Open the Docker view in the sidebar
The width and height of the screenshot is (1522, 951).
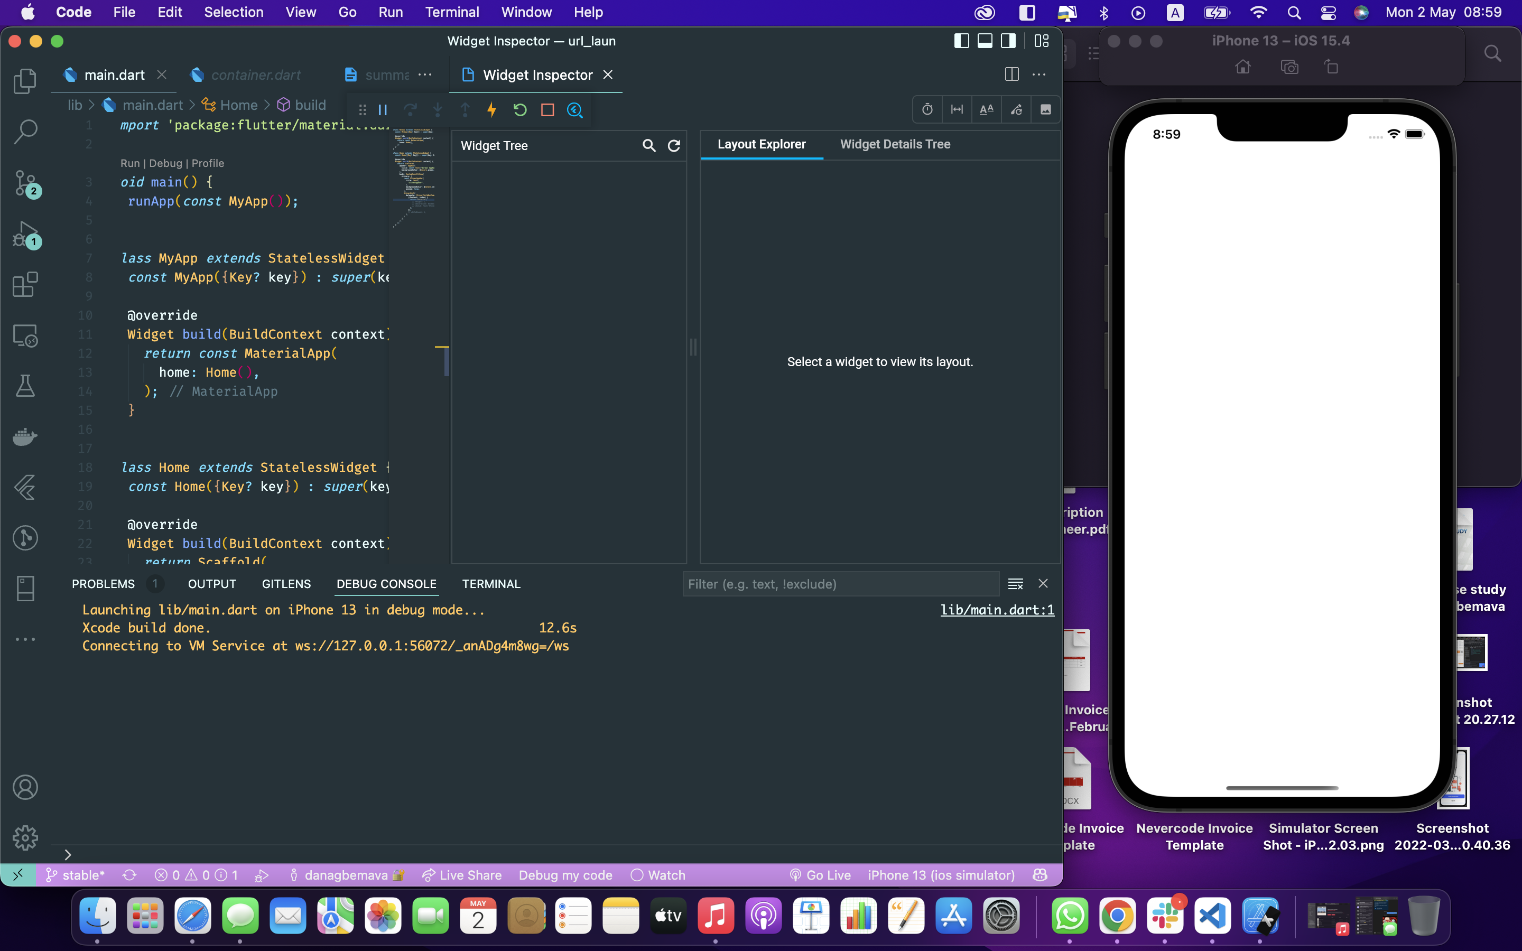(25, 436)
